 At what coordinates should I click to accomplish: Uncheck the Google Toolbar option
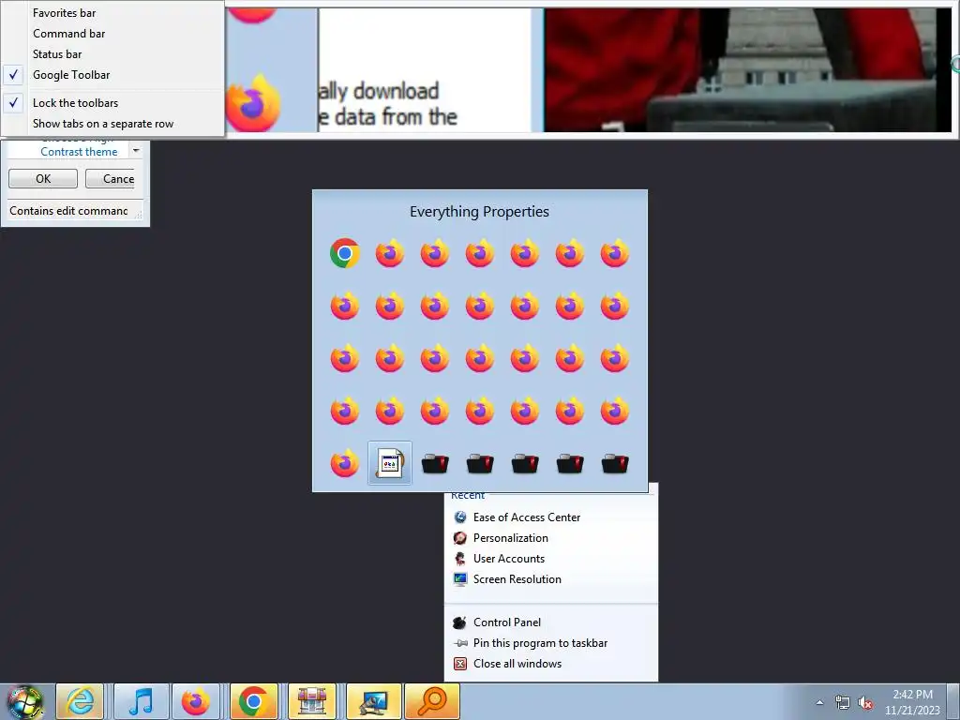click(112, 75)
